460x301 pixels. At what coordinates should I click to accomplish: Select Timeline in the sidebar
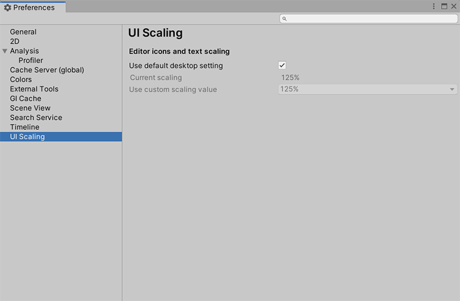click(25, 127)
